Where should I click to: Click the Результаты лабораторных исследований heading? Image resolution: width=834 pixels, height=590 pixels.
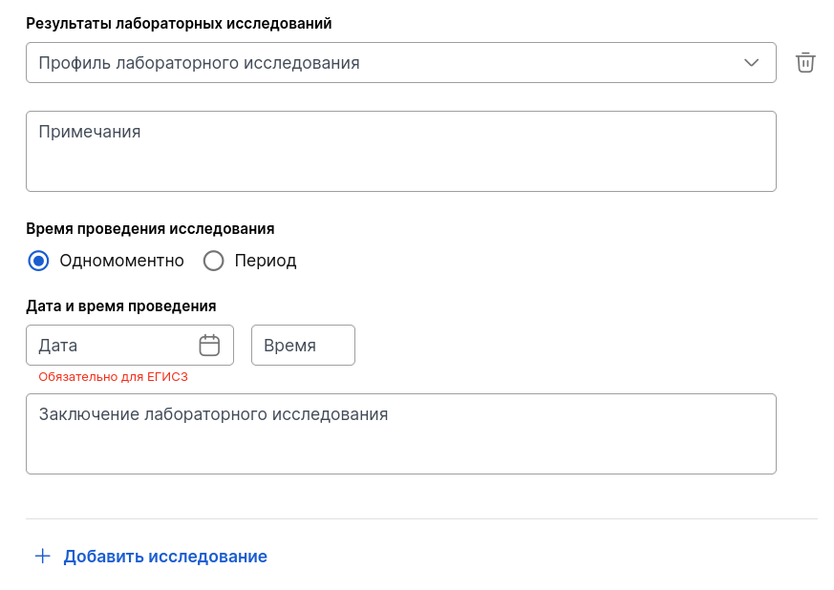[179, 23]
